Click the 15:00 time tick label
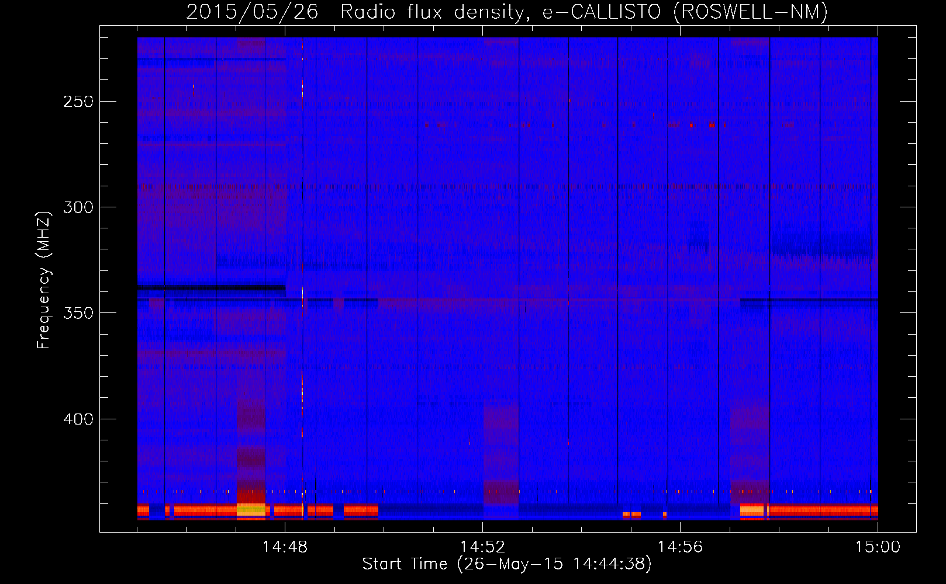 pos(878,547)
